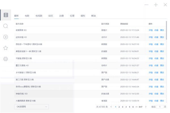Viewport: 170px width, 113px height.
Task: Expand the OK资源网 source dropdown
Action: click(31, 107)
